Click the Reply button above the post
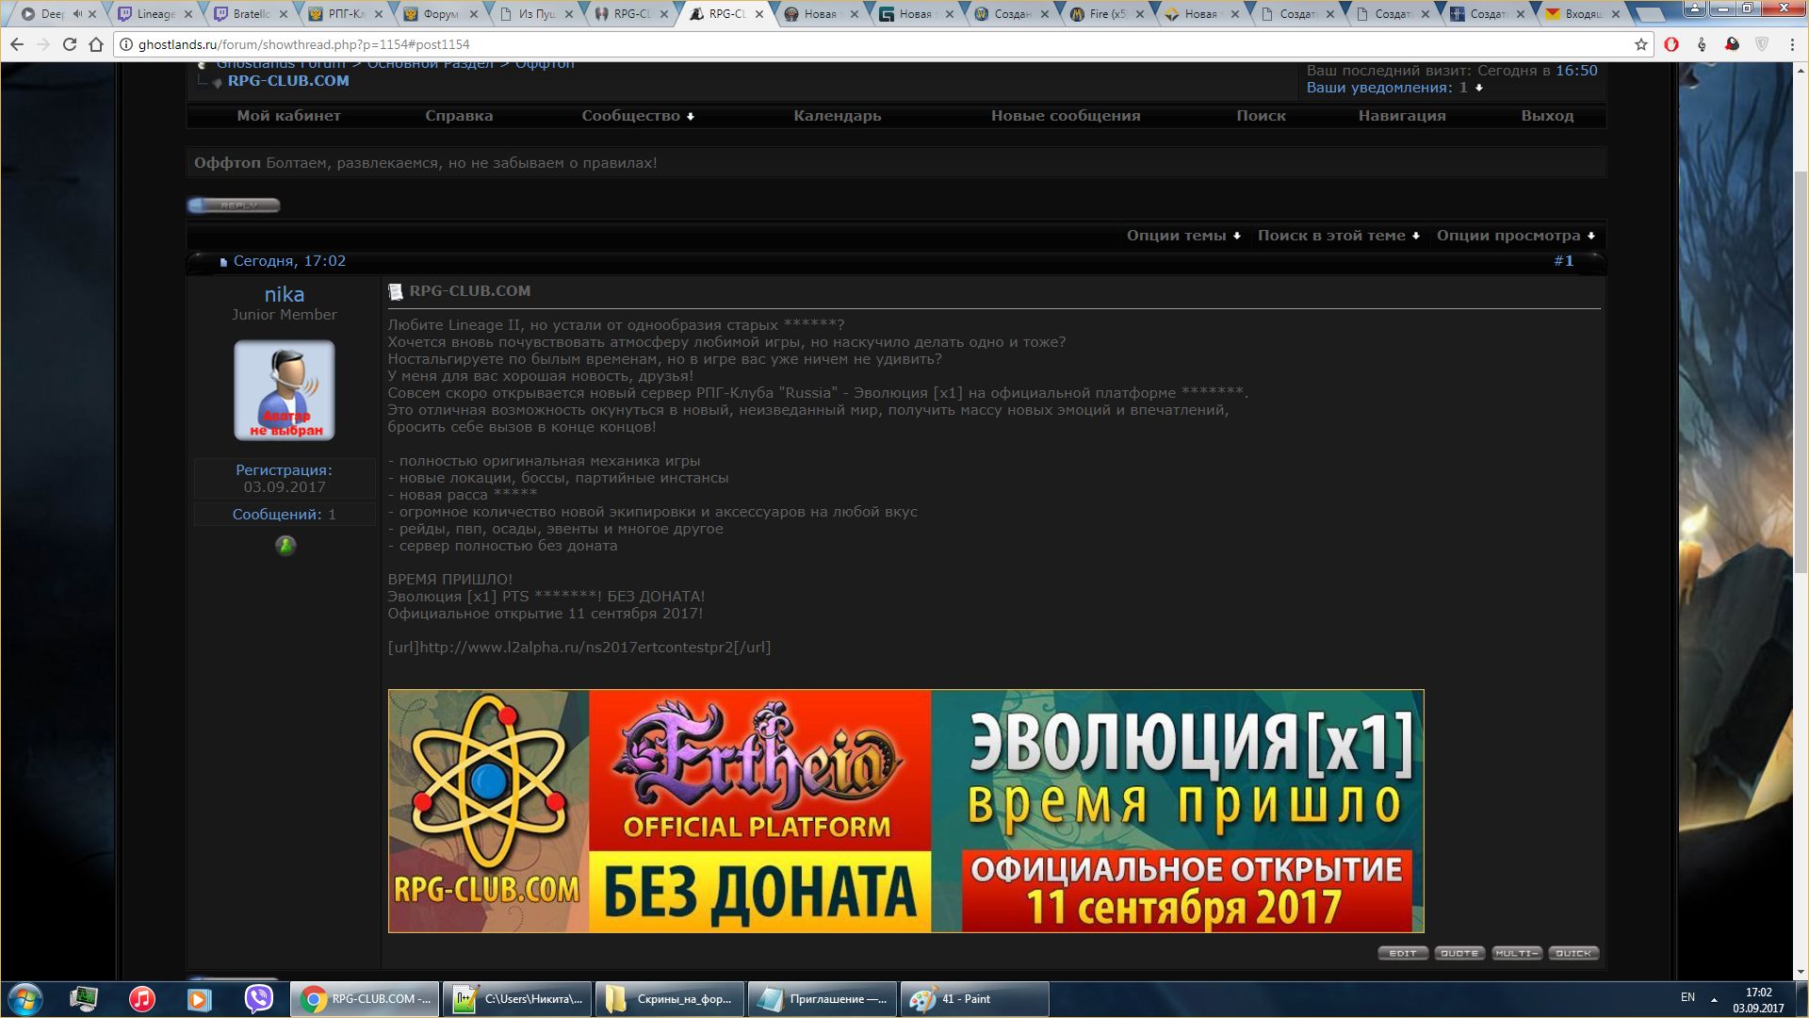 234,205
